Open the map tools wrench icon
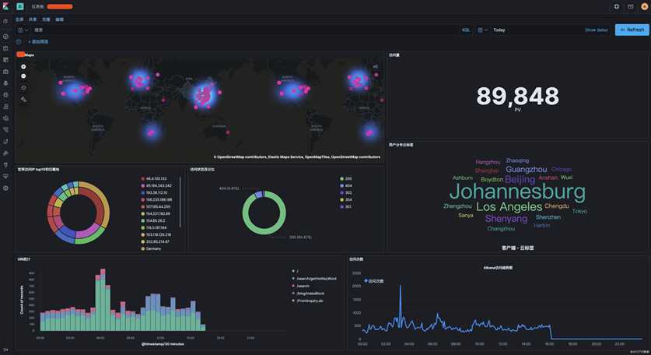Image resolution: width=651 pixels, height=355 pixels. pos(23,99)
